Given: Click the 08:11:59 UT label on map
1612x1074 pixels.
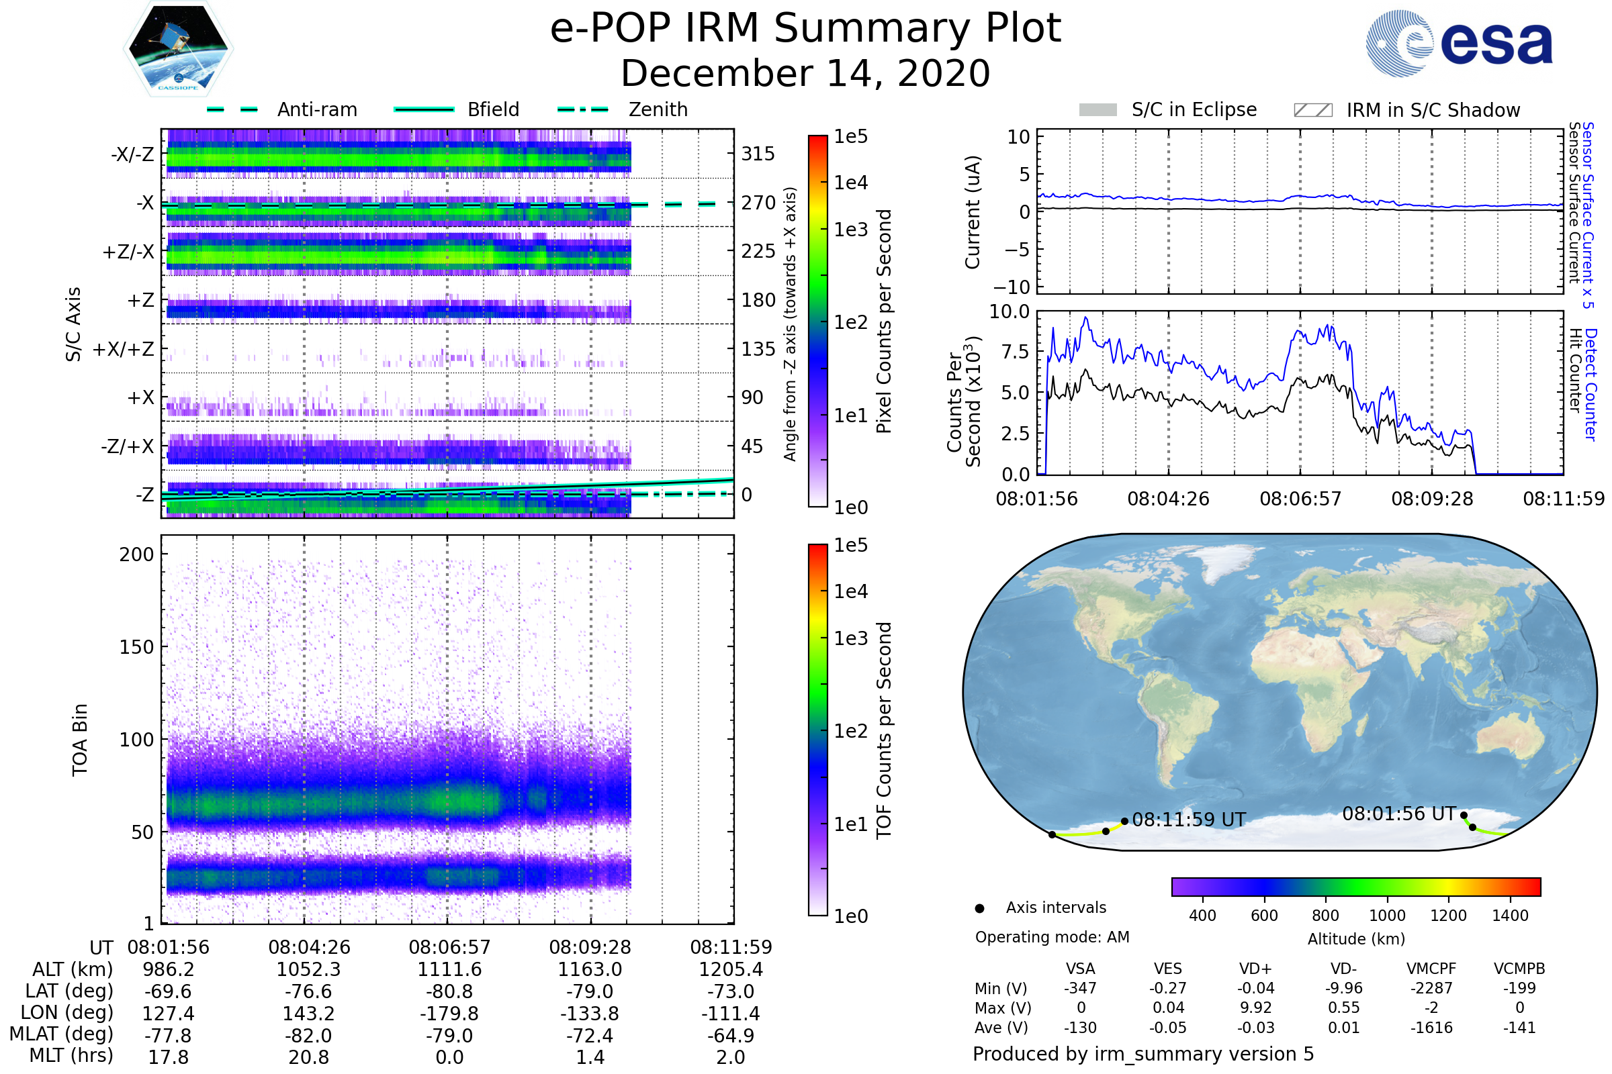Looking at the screenshot, I should click(1188, 820).
